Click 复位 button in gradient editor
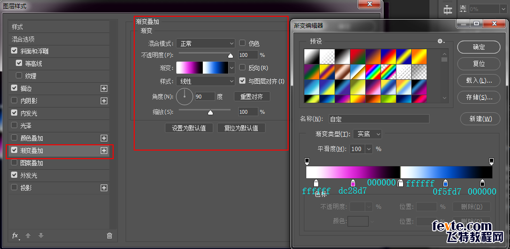The width and height of the screenshot is (510, 249). 478,64
